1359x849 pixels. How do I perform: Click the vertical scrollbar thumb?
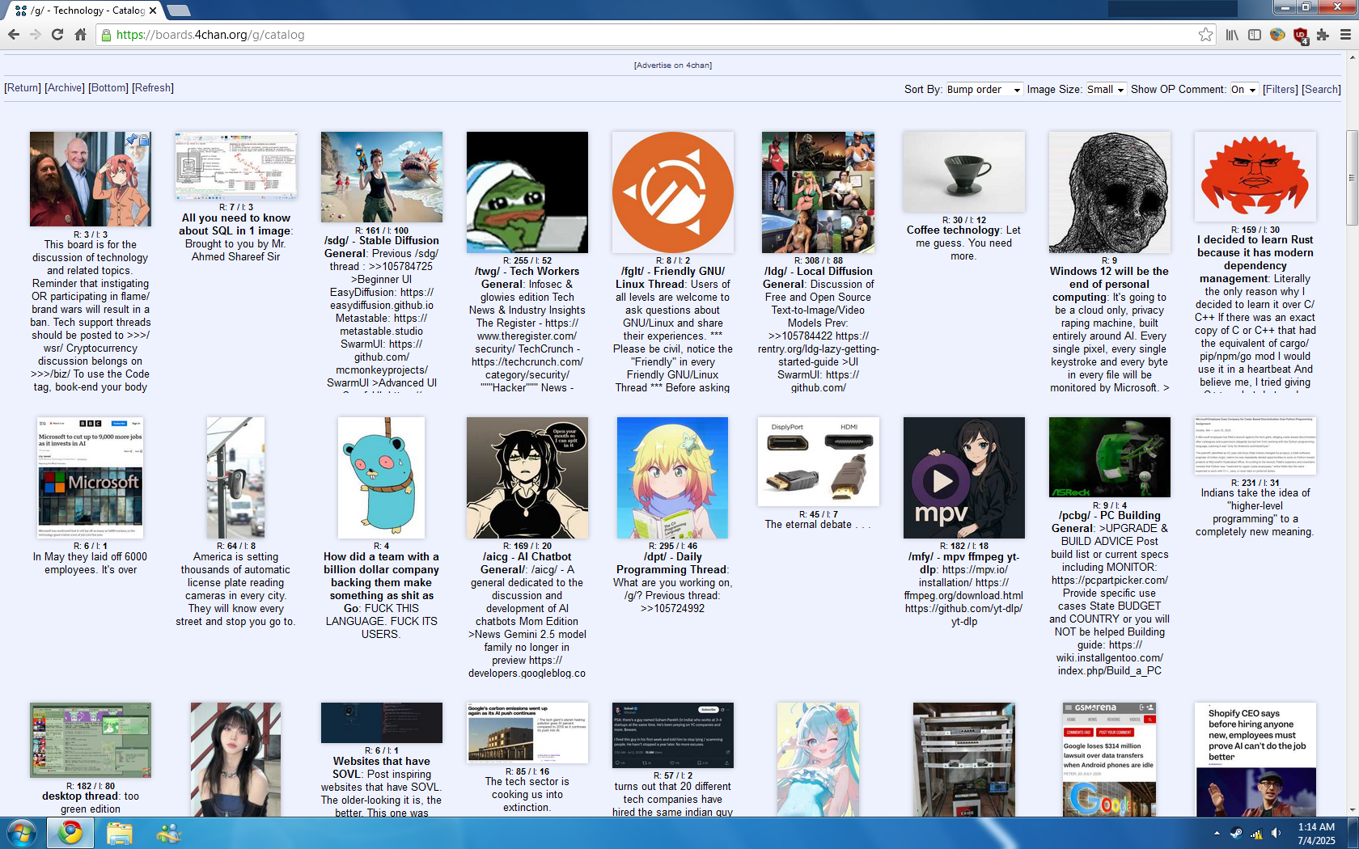coord(1352,178)
